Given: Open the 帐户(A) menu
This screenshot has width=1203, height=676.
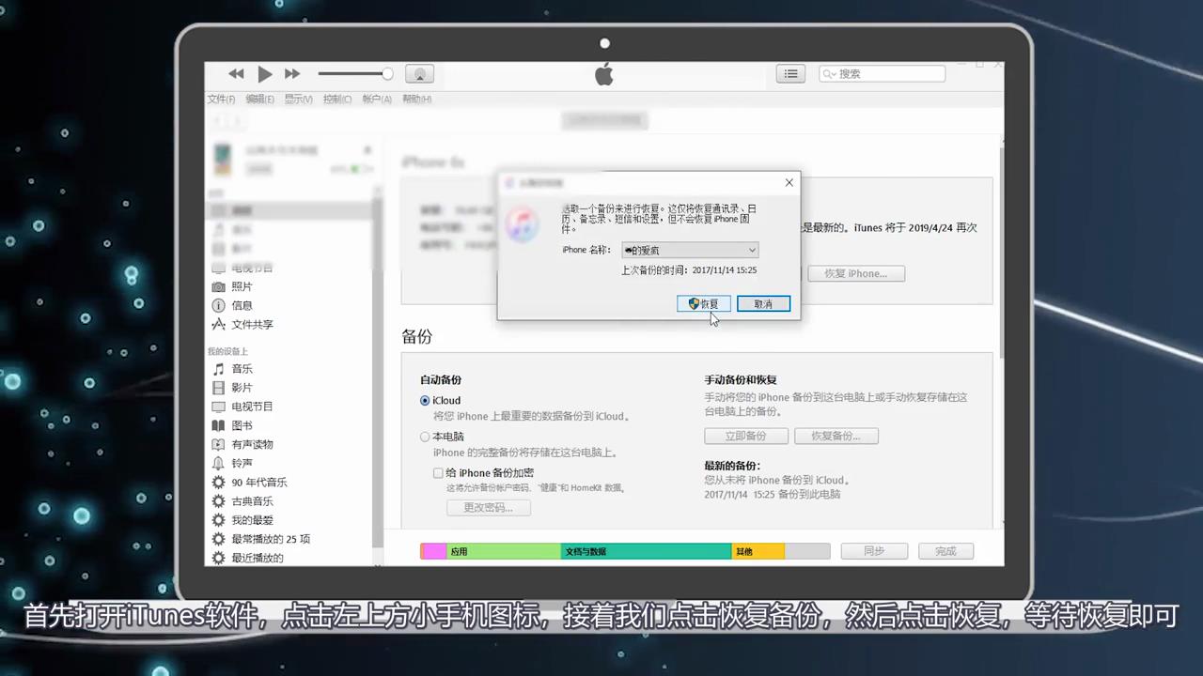Looking at the screenshot, I should [377, 99].
